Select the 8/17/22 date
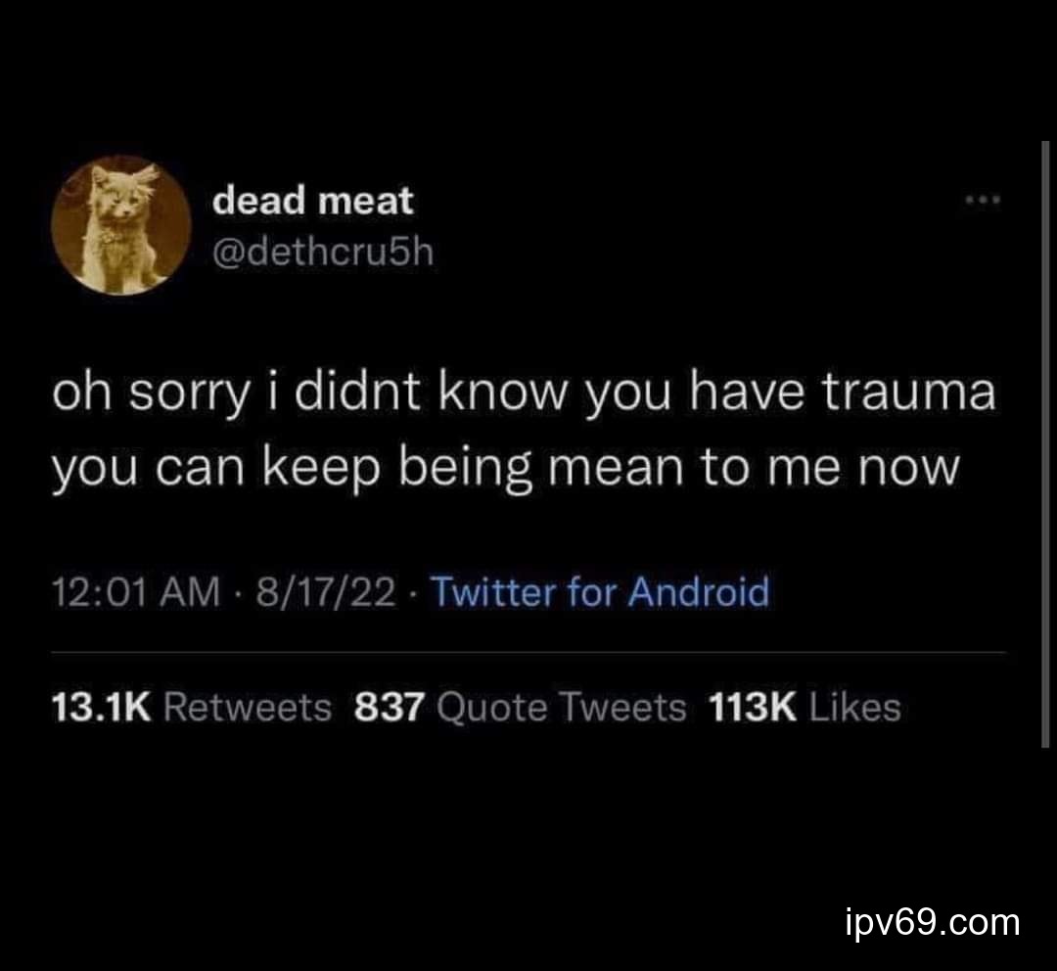This screenshot has height=971, width=1057. pos(326,591)
